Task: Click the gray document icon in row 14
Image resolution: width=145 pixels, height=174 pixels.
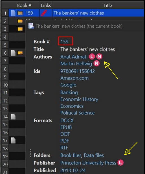Action: 13,116
